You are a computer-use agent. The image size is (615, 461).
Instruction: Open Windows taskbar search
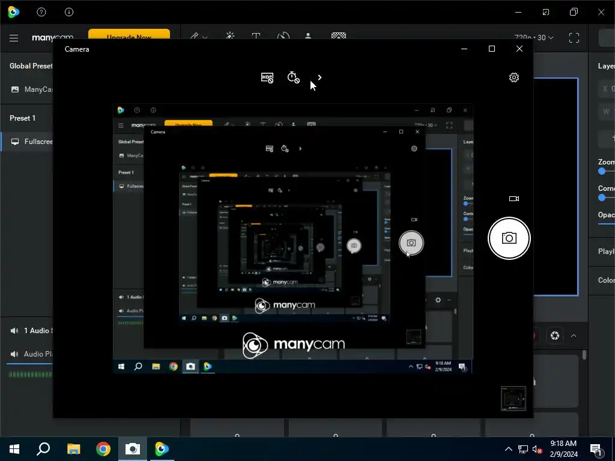click(x=43, y=449)
